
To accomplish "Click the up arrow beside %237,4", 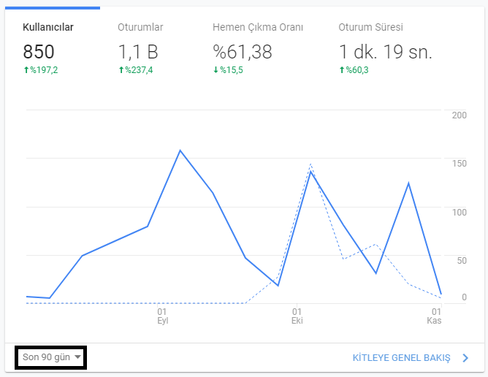I will click(x=121, y=69).
